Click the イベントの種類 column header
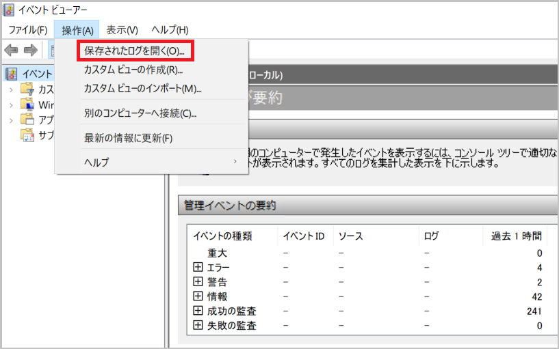 point(223,236)
